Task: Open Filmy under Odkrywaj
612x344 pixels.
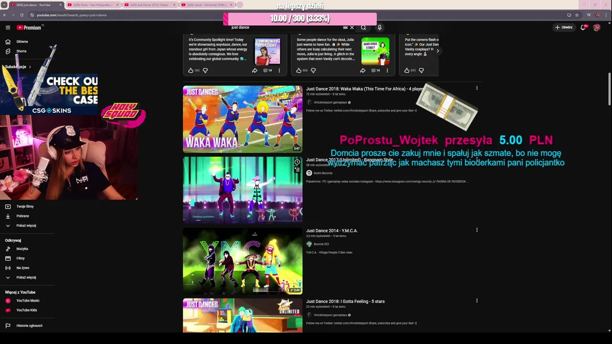Action: [21, 258]
